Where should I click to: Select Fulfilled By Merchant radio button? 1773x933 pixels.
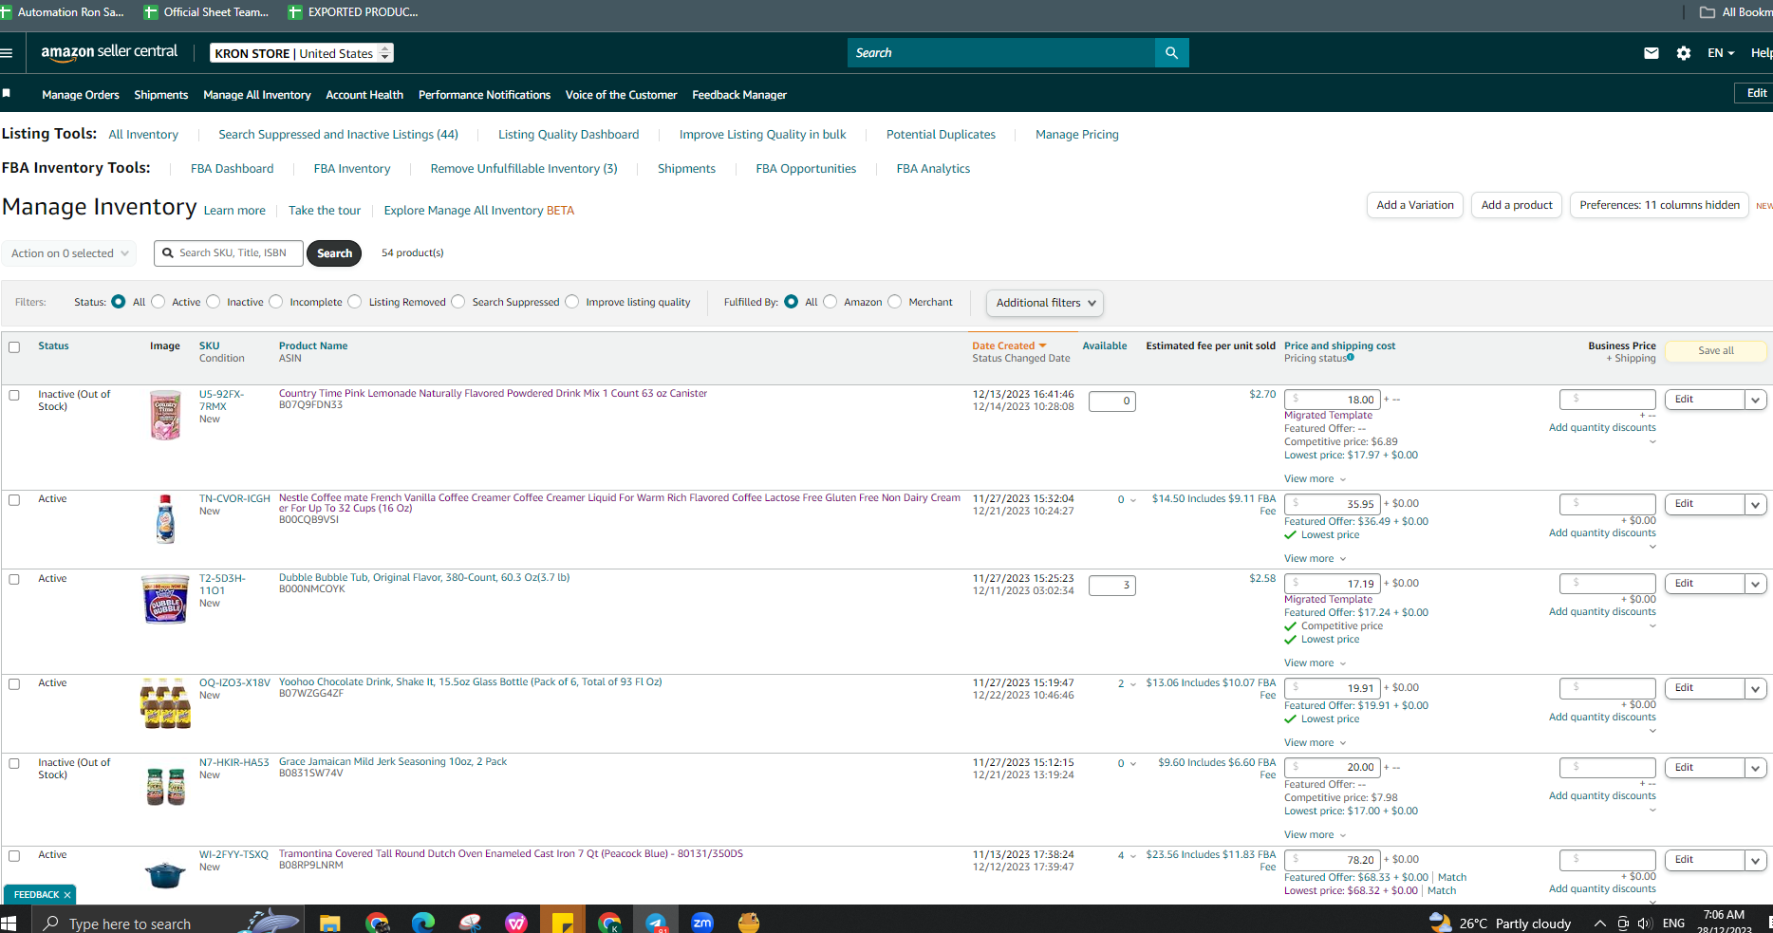895,302
